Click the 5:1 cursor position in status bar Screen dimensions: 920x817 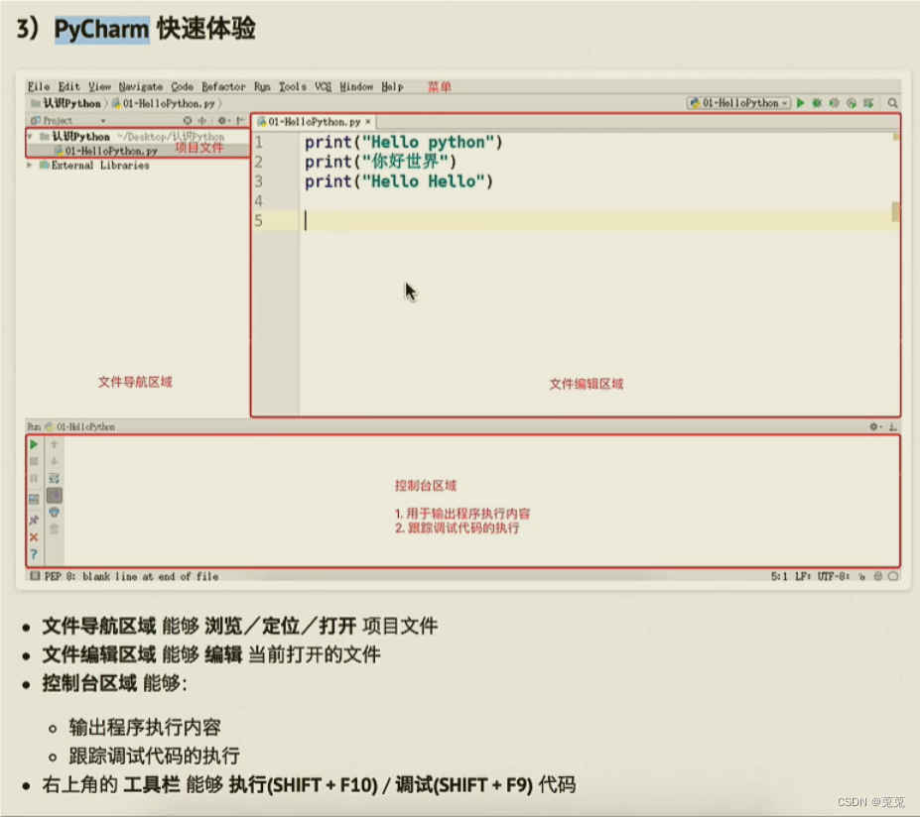pyautogui.click(x=779, y=577)
